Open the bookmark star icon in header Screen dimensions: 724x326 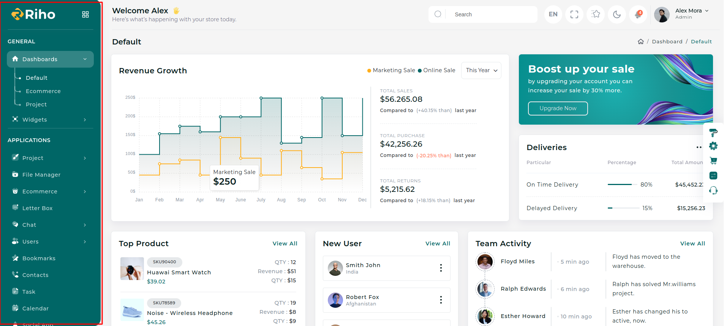[596, 14]
